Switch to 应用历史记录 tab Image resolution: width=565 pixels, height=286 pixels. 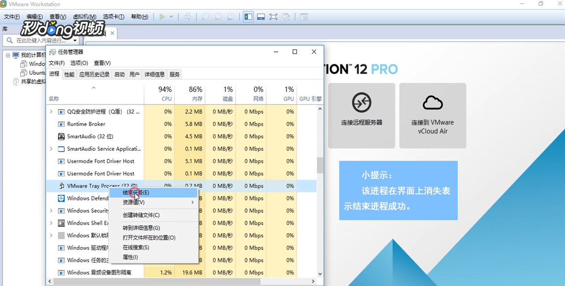pos(94,75)
